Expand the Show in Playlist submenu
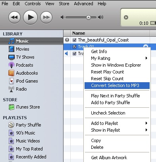 click(117, 130)
